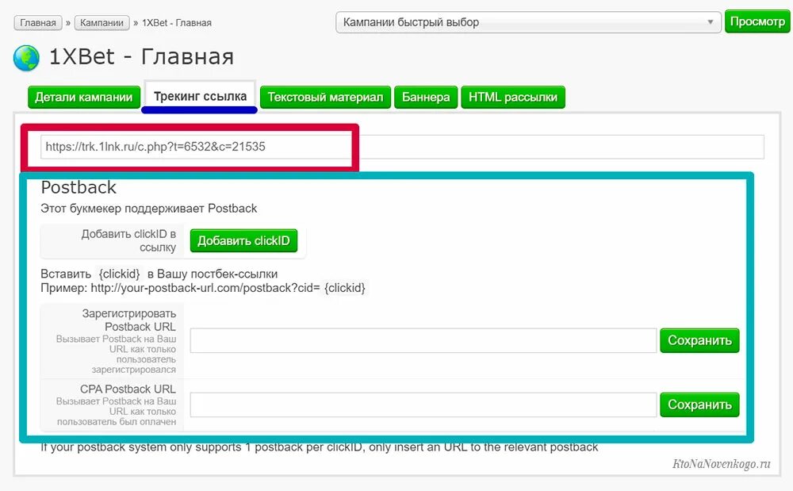Go to Кампании breadcrumb
This screenshot has width=793, height=491.
coord(102,23)
